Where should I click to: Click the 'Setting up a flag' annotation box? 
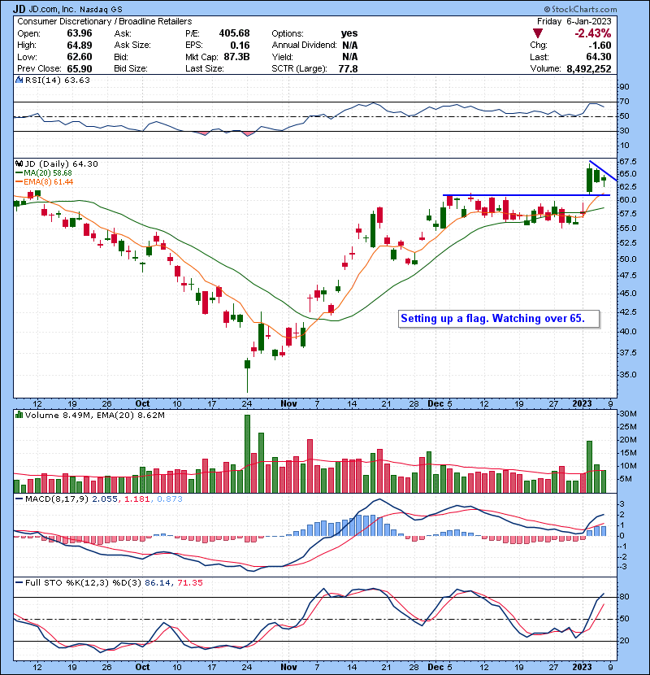[499, 319]
